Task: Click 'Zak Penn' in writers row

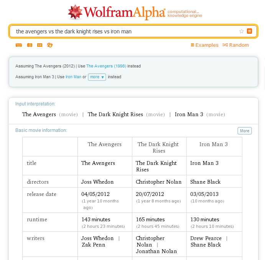Action: [x=94, y=245]
